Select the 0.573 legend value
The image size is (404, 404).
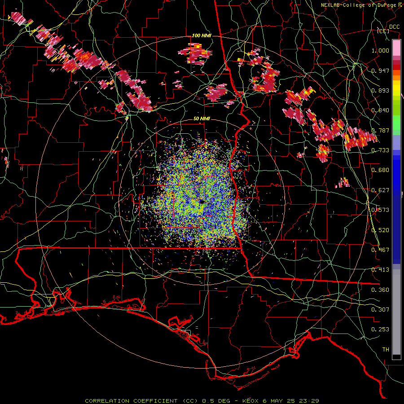tap(380, 210)
